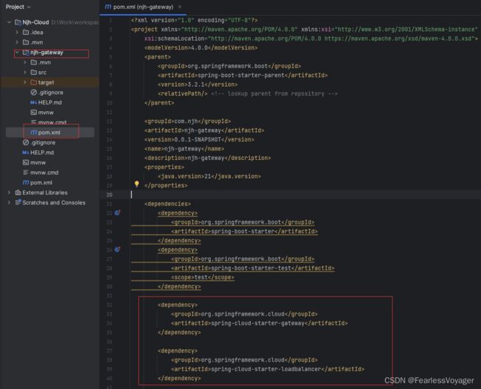Click the Maven icon in the editor tab

108,7
